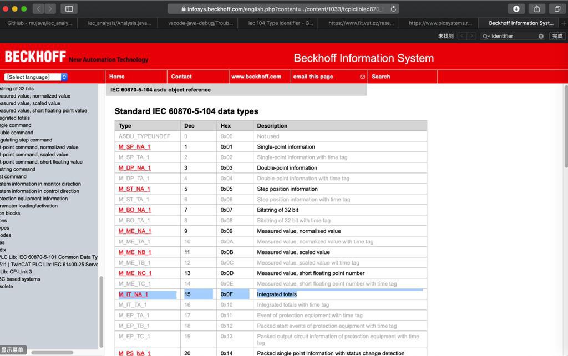Click the sidebar horizontal scrollbar
The image size is (568, 356).
click(x=53, y=352)
